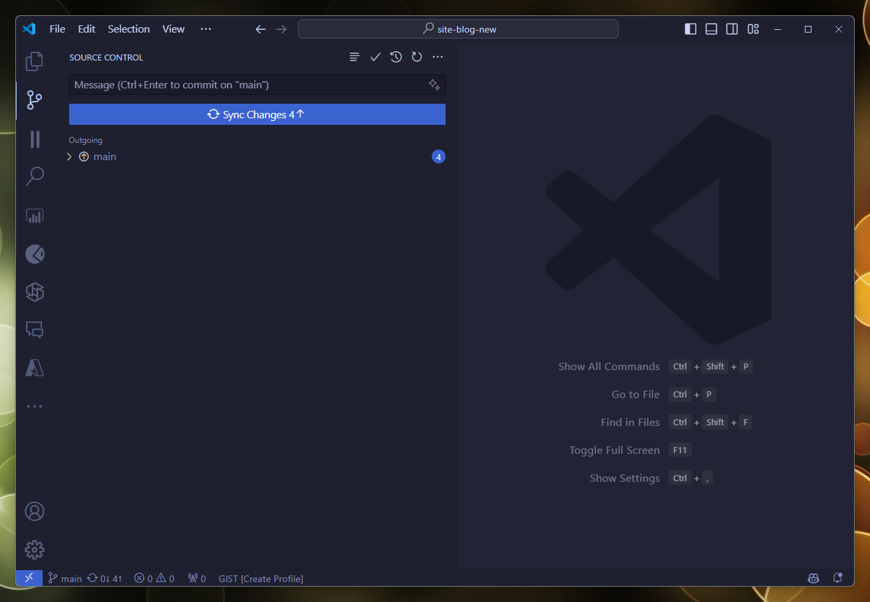Click the Find in Files hint text
The height and width of the screenshot is (602, 870).
pos(630,422)
